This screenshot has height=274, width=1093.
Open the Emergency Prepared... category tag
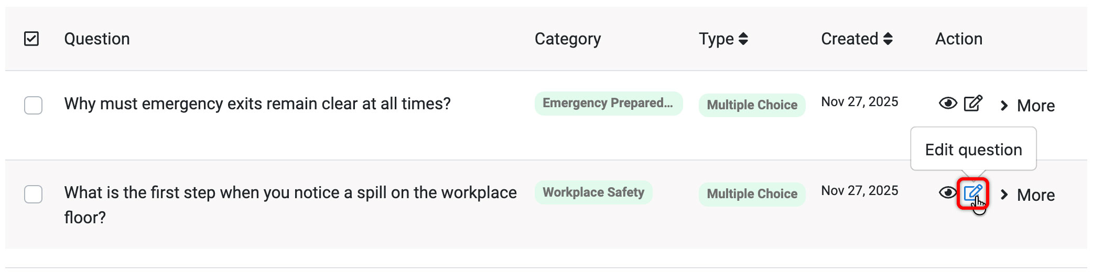pyautogui.click(x=609, y=103)
